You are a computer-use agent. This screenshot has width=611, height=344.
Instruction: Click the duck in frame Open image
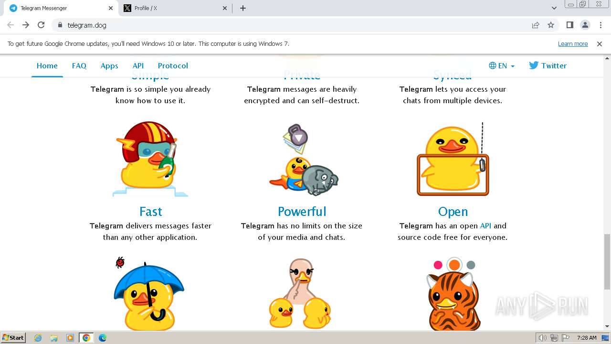click(x=453, y=160)
